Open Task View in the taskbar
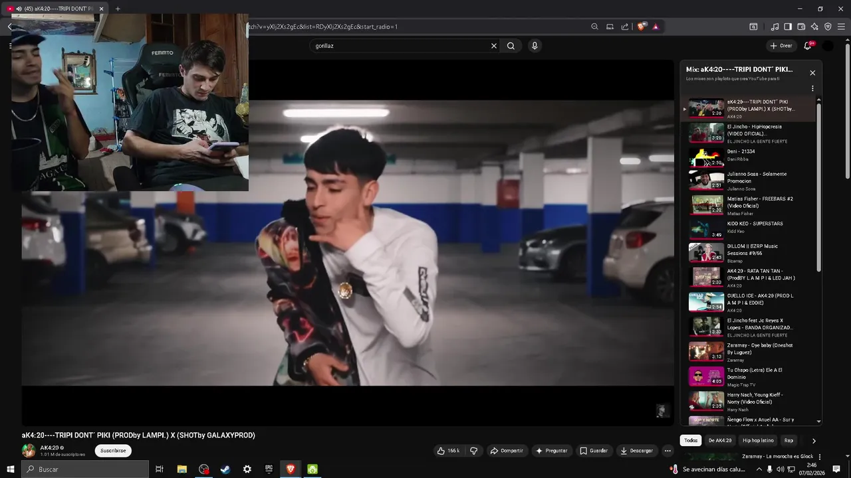This screenshot has height=478, width=851. (160, 469)
